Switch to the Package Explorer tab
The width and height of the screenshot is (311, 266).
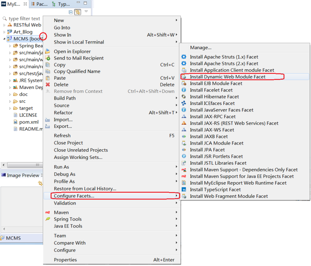[x=39, y=4]
